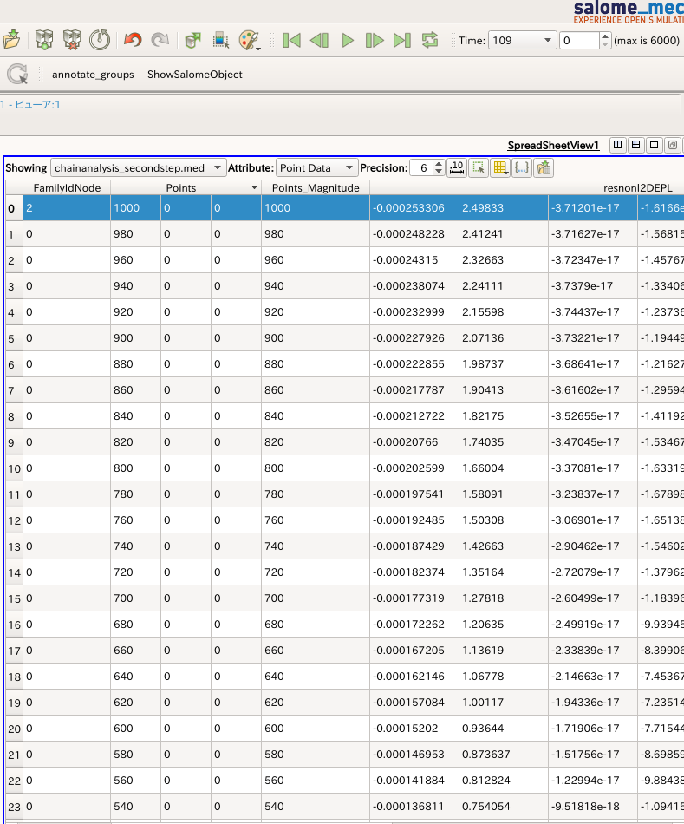Decrease the time step index spinner

[605, 44]
